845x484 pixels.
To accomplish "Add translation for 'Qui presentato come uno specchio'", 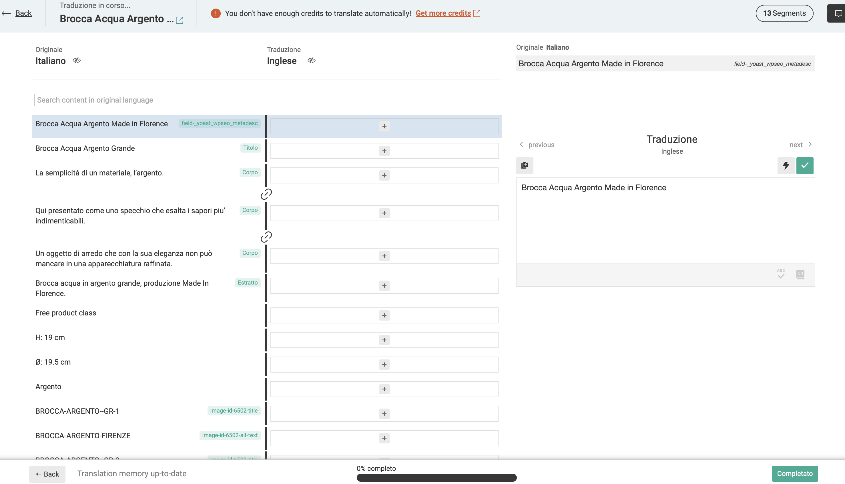I will [384, 213].
